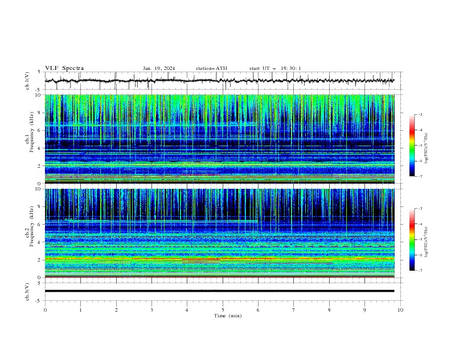
Task: Click the "8" kHz tick on ch.2 spectrogram
Action: [39, 207]
